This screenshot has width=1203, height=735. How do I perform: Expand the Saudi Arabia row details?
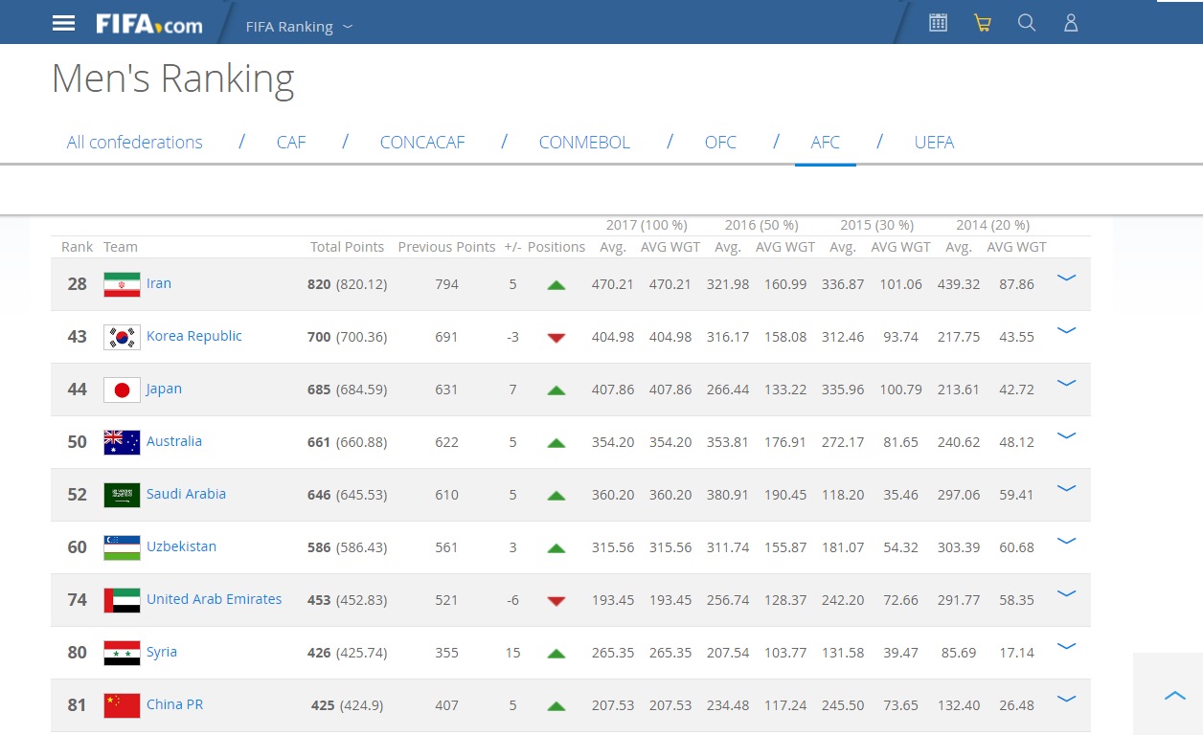(x=1065, y=489)
